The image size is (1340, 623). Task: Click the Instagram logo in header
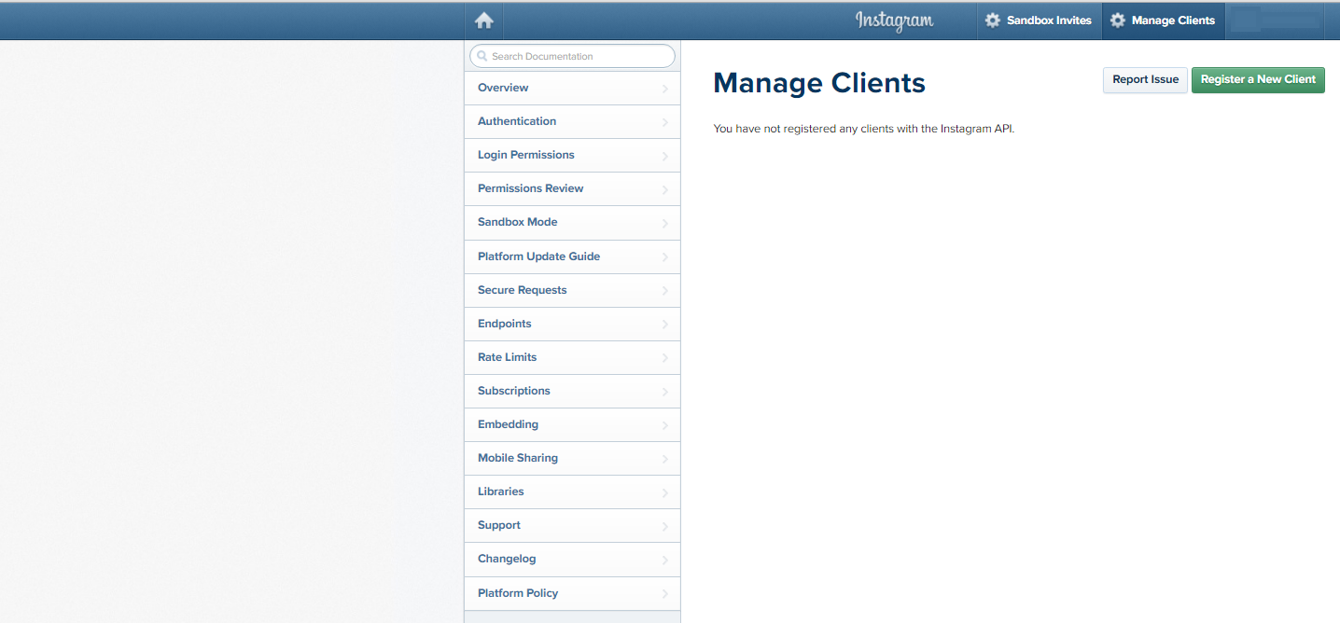pyautogui.click(x=894, y=21)
